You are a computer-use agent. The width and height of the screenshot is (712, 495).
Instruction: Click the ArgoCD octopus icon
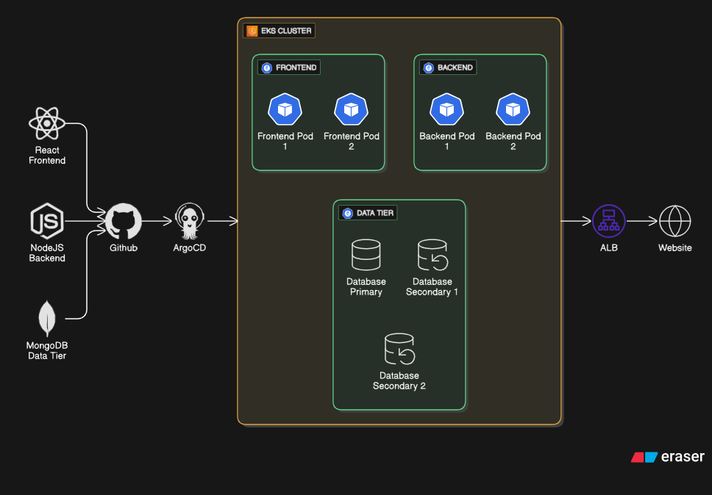pos(189,221)
